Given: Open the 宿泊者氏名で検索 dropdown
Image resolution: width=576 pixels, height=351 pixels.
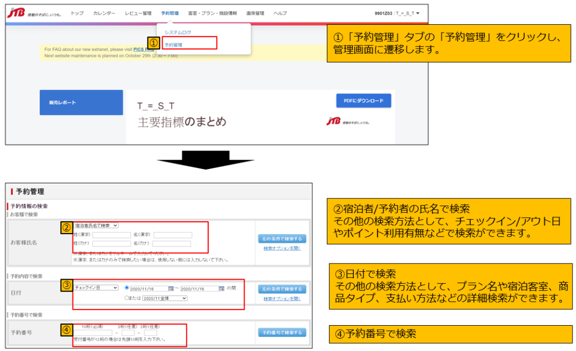Looking at the screenshot, I should point(96,225).
